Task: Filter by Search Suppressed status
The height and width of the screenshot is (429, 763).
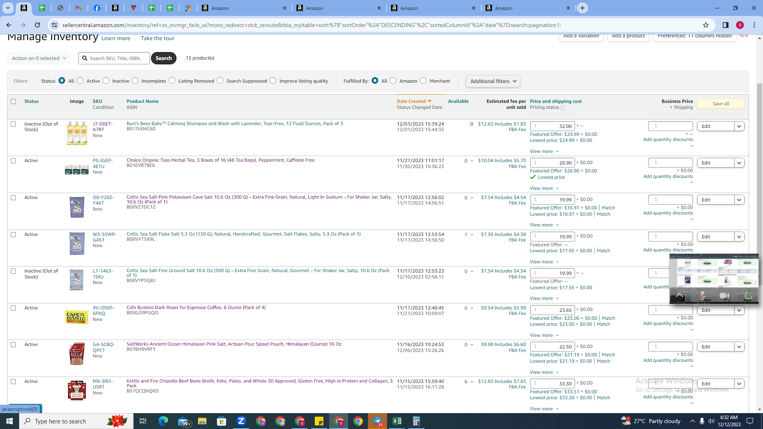Action: (220, 81)
